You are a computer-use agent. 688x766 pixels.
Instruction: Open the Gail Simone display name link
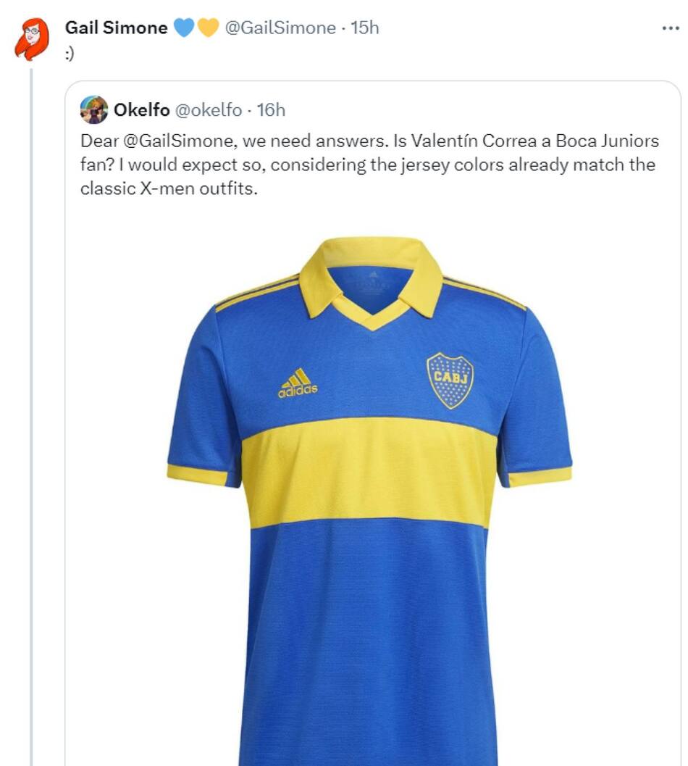[x=116, y=28]
